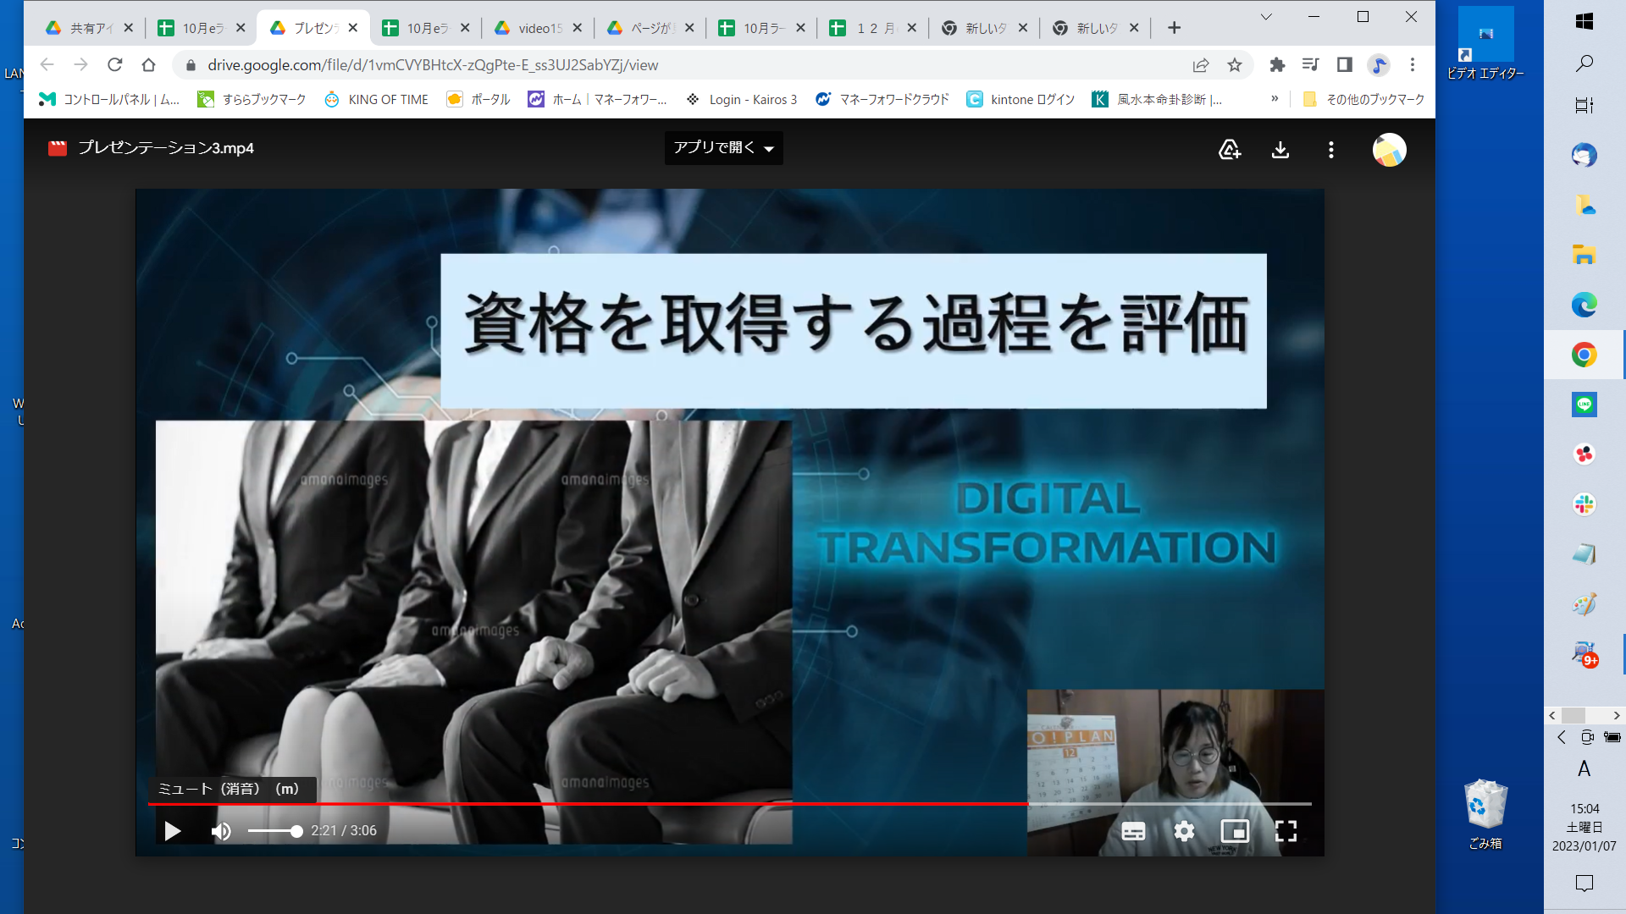
Task: Reload the page
Action: coord(115,65)
